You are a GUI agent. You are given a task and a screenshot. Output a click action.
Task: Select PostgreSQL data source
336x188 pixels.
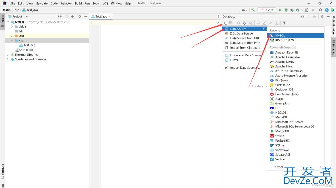coord(295,140)
